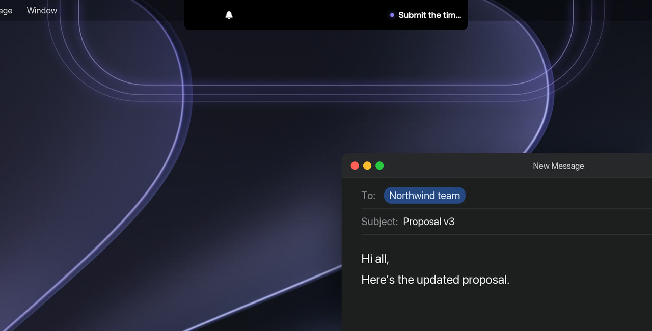Click the "Here's the updated proposal." line
This screenshot has width=652, height=331.
(436, 280)
